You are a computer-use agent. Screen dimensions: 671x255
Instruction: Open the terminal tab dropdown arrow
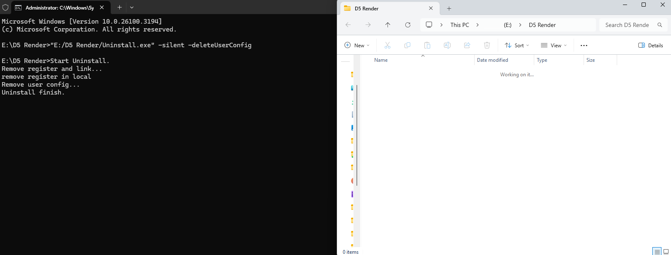[x=132, y=7]
